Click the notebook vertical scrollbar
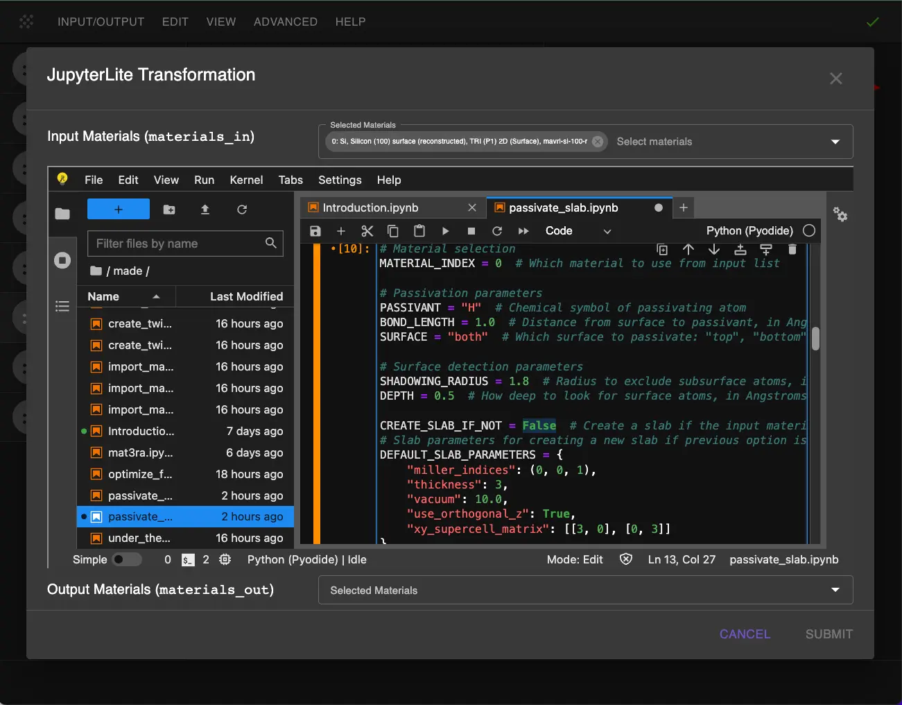This screenshot has width=902, height=705. (815, 339)
